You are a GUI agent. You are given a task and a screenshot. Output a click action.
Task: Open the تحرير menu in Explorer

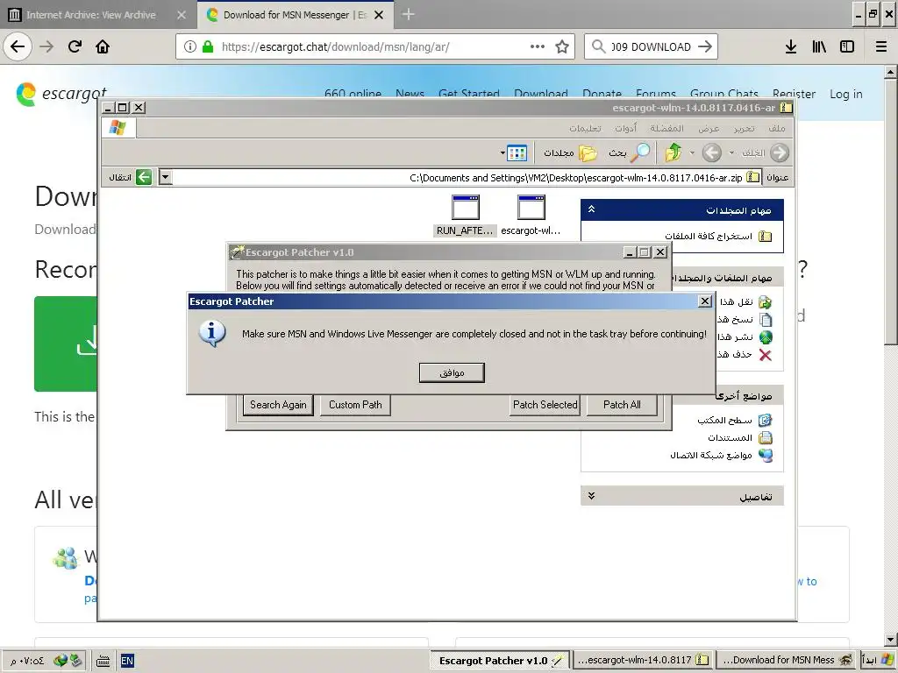pyautogui.click(x=744, y=128)
